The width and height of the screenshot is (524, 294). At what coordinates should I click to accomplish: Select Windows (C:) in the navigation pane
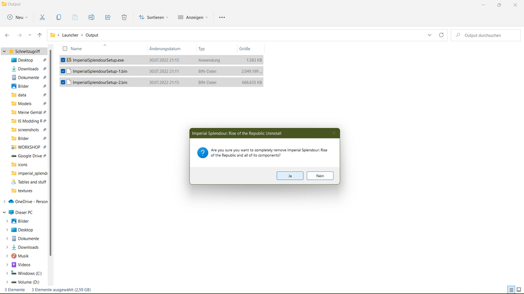(30, 274)
